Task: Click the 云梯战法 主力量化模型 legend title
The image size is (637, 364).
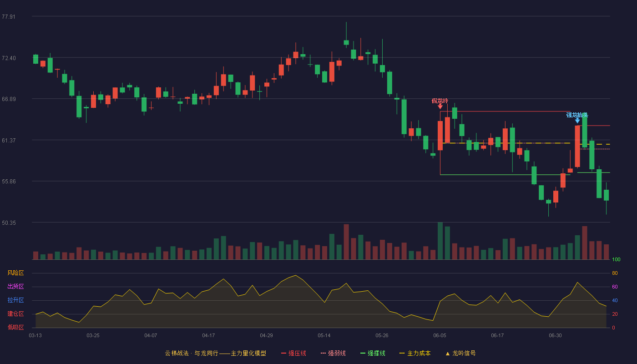Action: [216, 353]
